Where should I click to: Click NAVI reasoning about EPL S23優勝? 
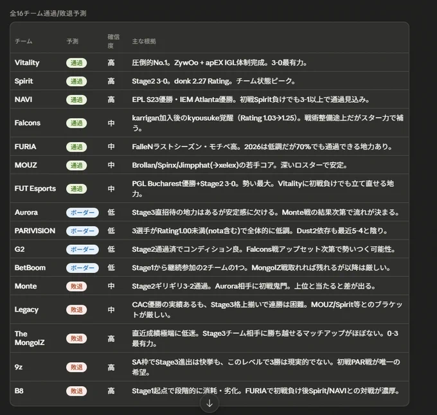251,100
